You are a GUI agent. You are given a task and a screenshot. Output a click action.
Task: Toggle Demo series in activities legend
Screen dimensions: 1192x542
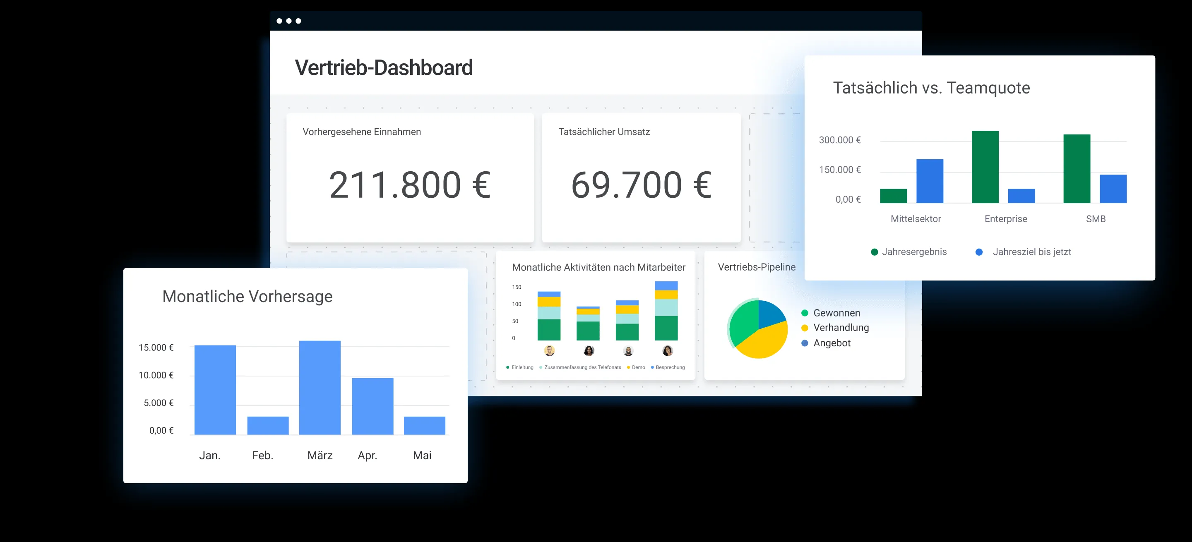coord(638,367)
